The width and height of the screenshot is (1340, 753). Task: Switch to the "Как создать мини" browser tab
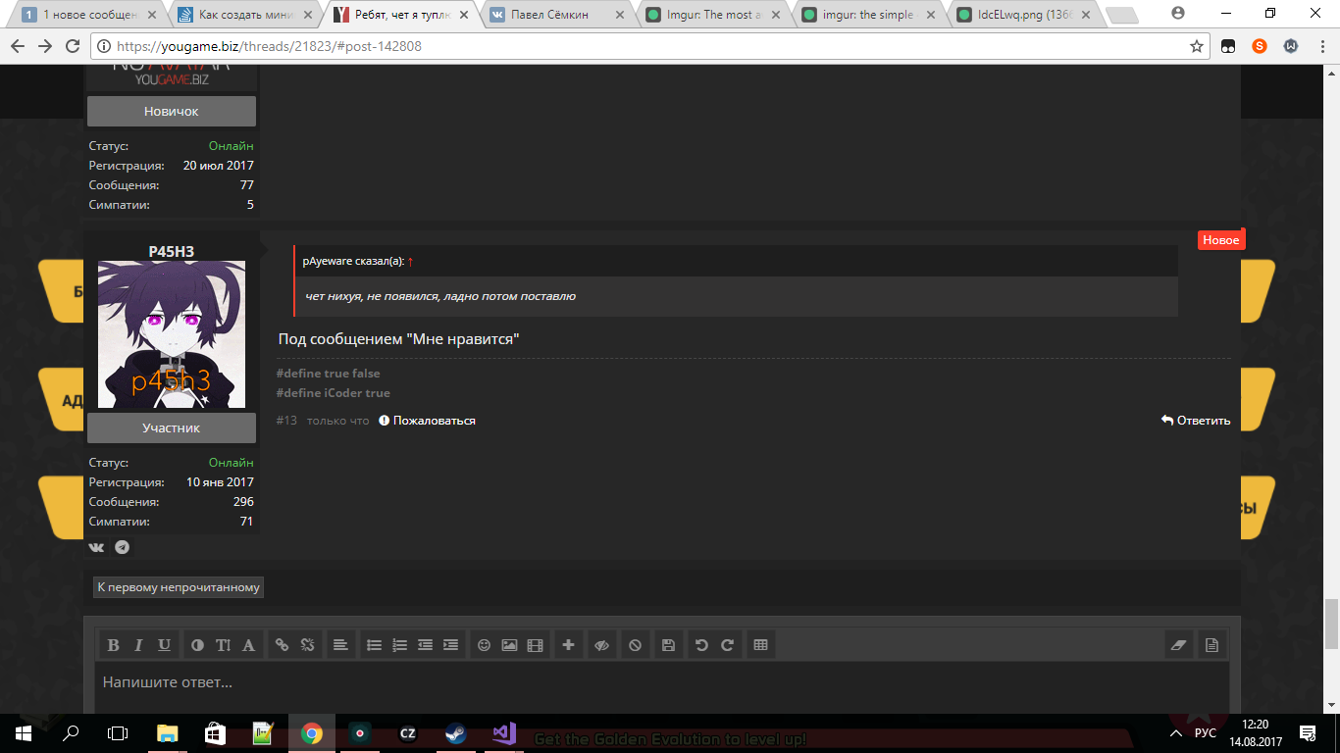tap(245, 15)
